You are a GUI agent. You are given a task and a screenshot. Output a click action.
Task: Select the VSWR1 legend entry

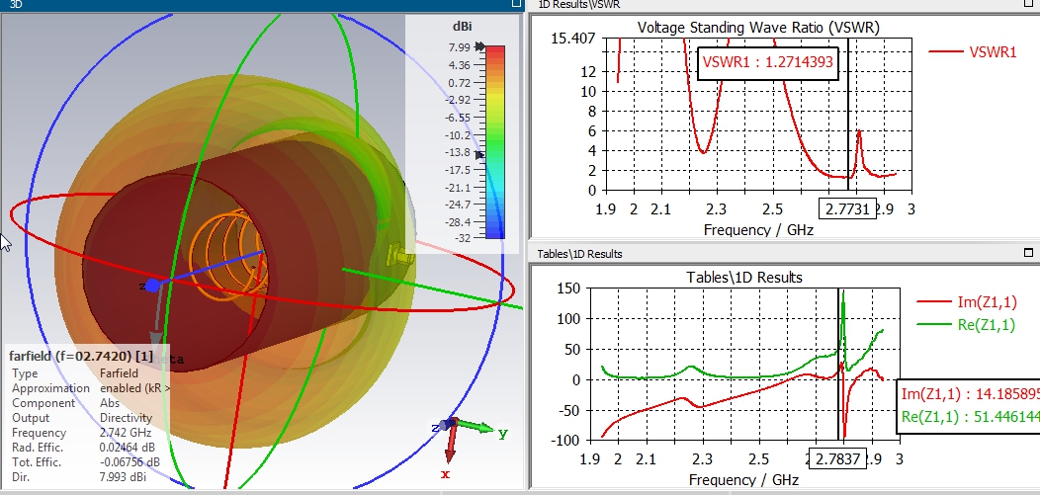(x=973, y=51)
